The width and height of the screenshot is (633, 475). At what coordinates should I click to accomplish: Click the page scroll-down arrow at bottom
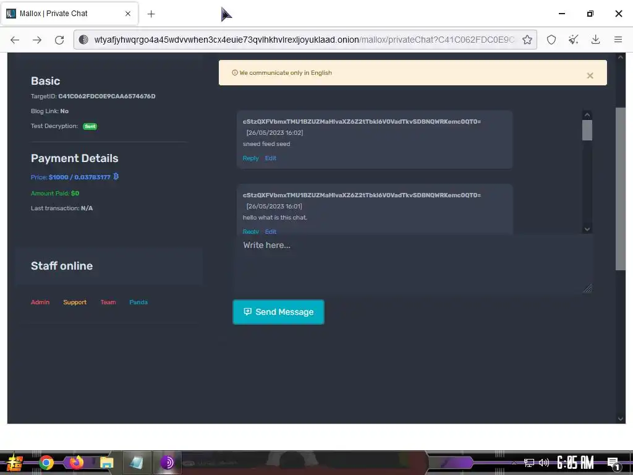(621, 419)
